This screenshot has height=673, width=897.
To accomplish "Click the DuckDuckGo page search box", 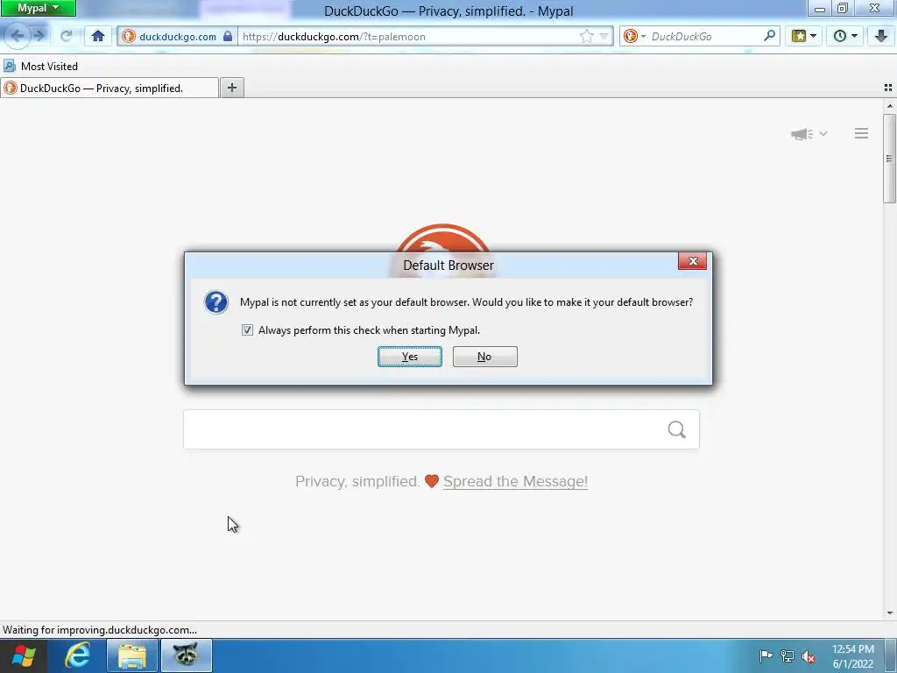I will [x=441, y=429].
